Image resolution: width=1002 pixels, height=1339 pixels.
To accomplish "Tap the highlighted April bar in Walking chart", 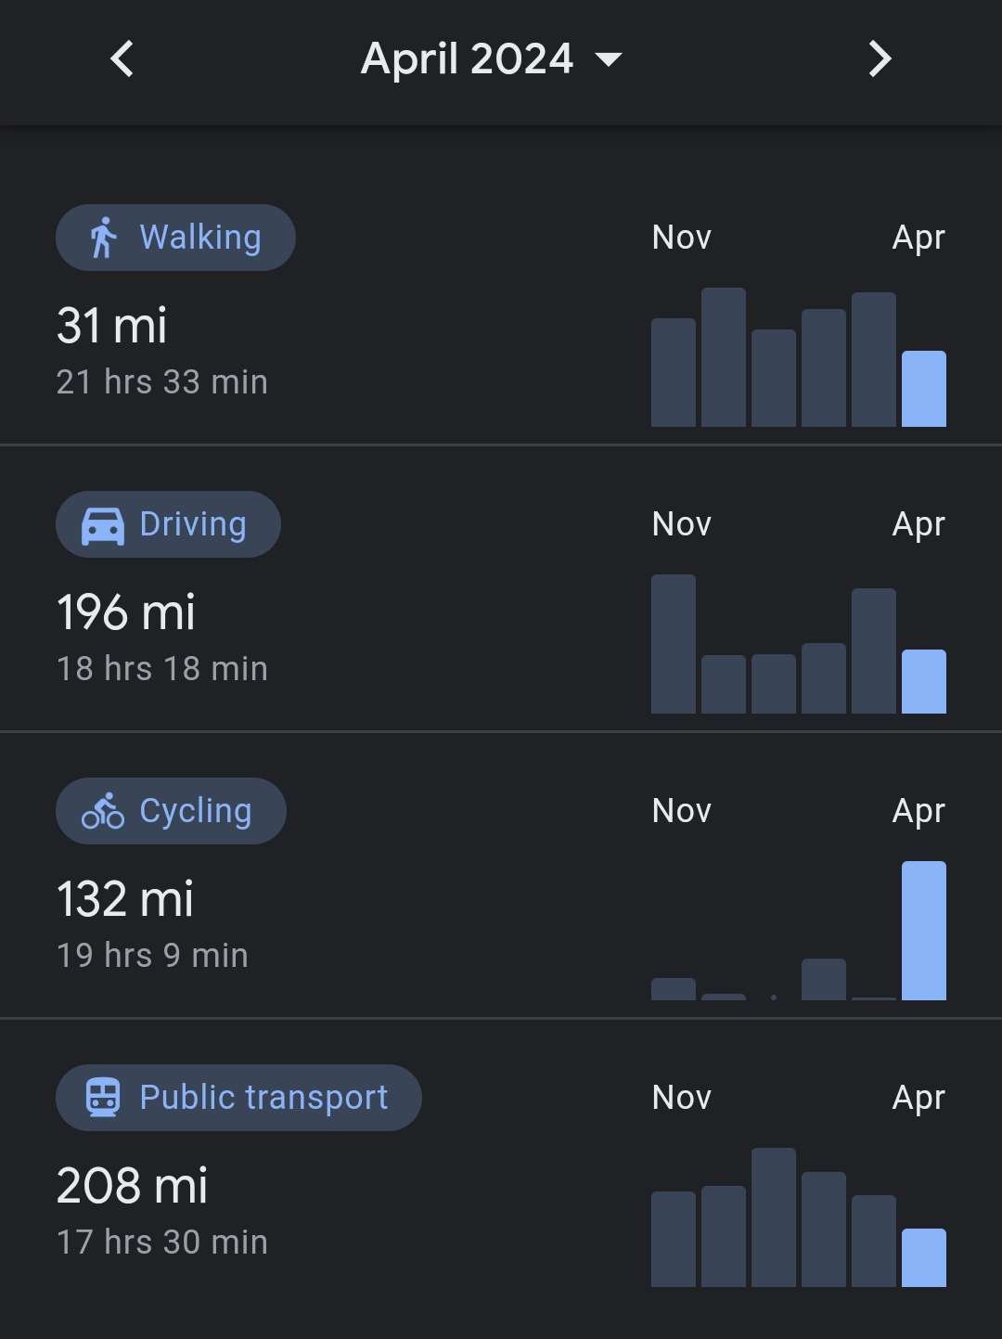I will (x=924, y=389).
